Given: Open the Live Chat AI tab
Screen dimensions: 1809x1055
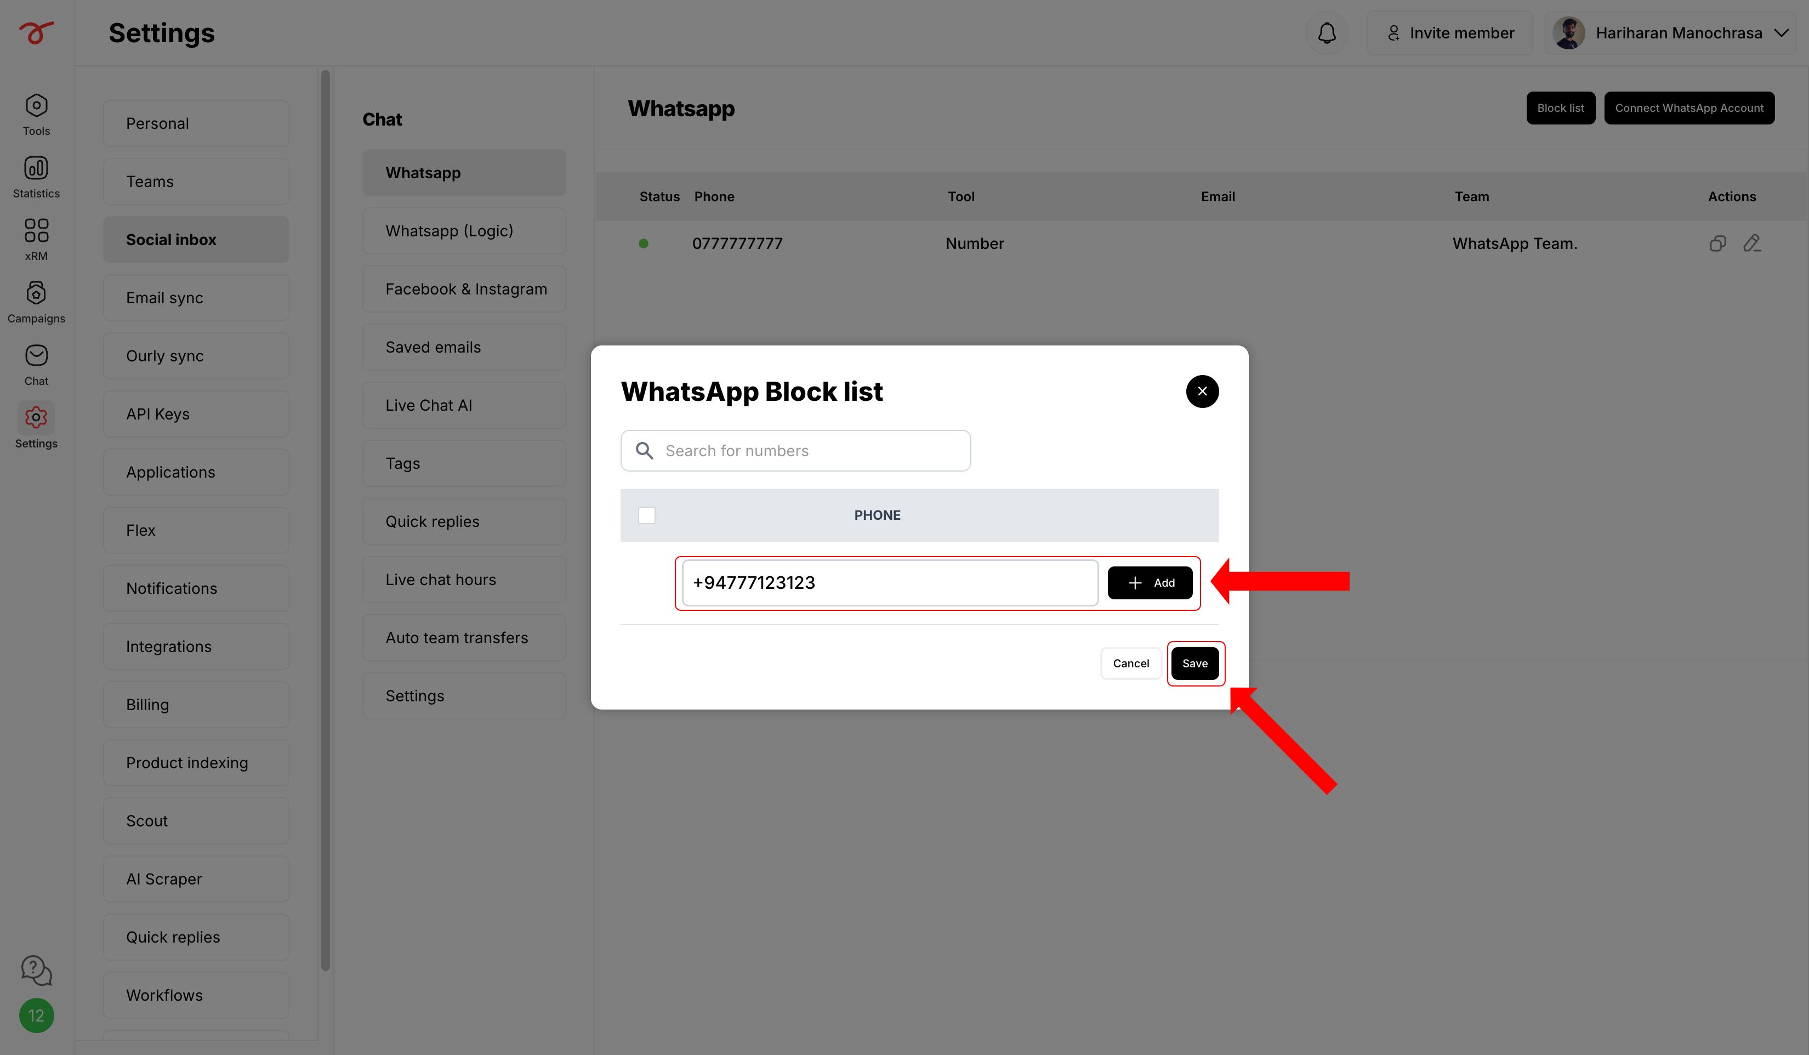Looking at the screenshot, I should (x=464, y=406).
